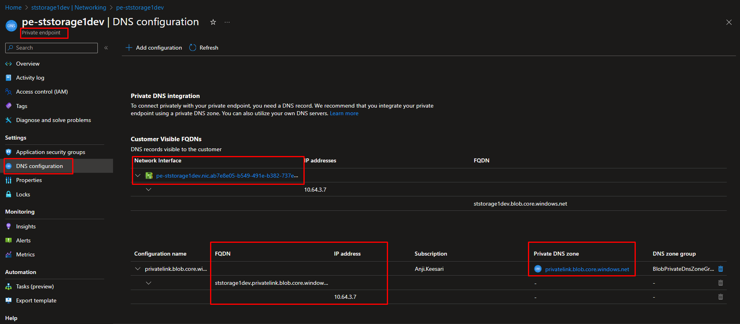Collapse the 10.64.3.7 IP row chevron
The image size is (740, 324).
click(x=149, y=189)
